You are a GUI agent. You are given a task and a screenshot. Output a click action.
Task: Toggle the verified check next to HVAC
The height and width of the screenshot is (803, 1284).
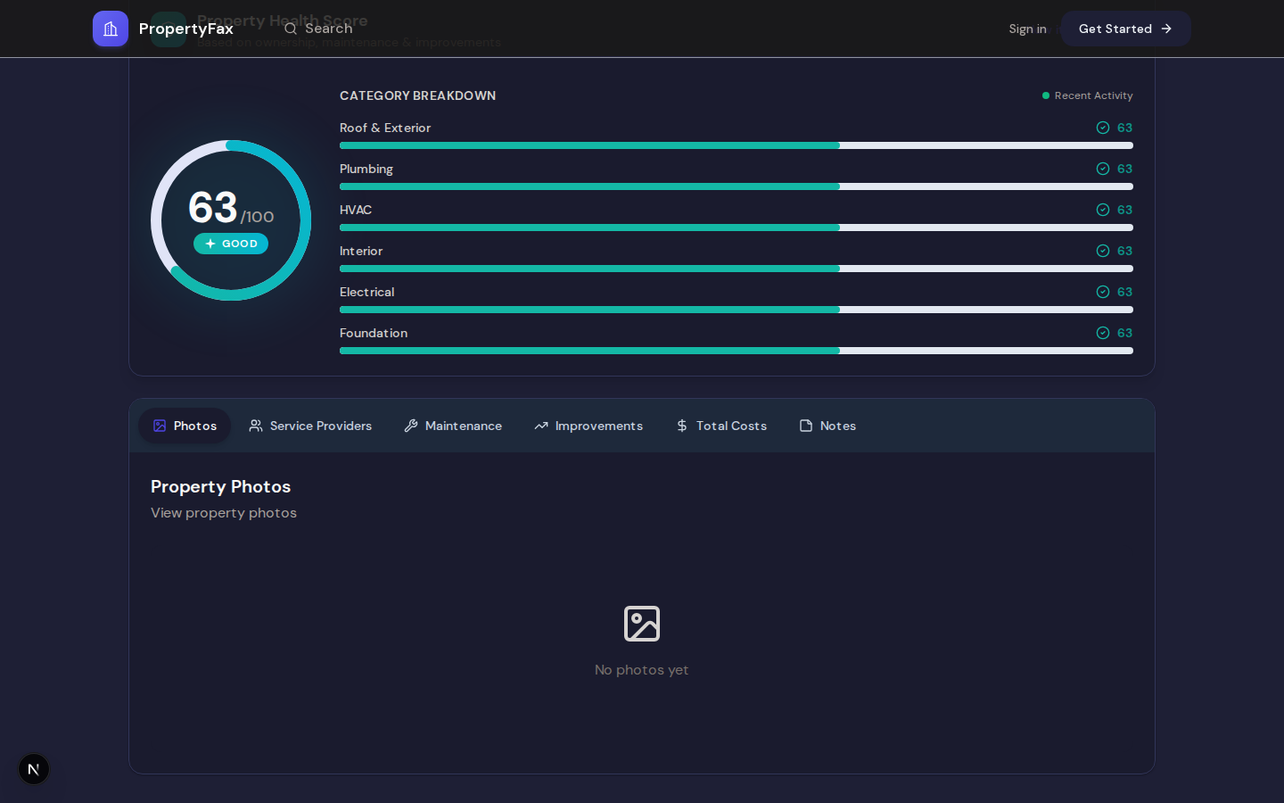tap(1103, 210)
